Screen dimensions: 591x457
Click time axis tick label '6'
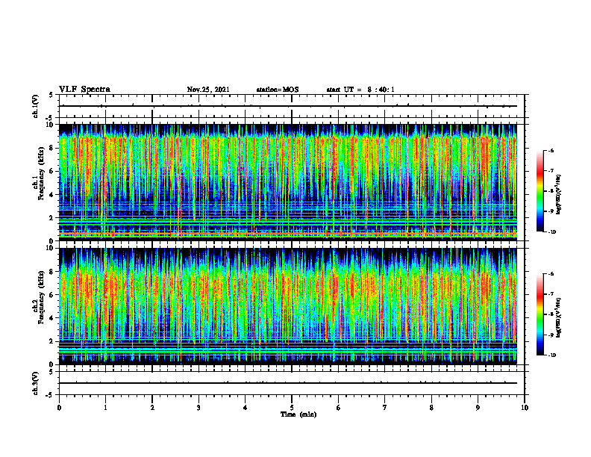(339, 408)
